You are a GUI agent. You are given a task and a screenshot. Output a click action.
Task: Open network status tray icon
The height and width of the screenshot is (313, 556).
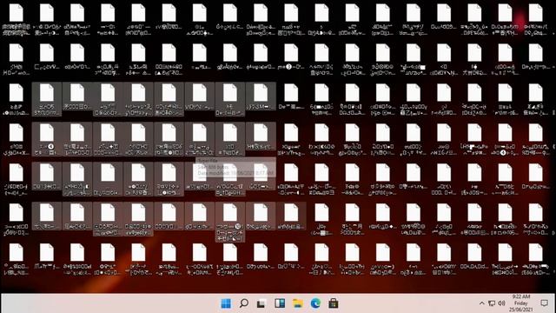pyautogui.click(x=492, y=303)
